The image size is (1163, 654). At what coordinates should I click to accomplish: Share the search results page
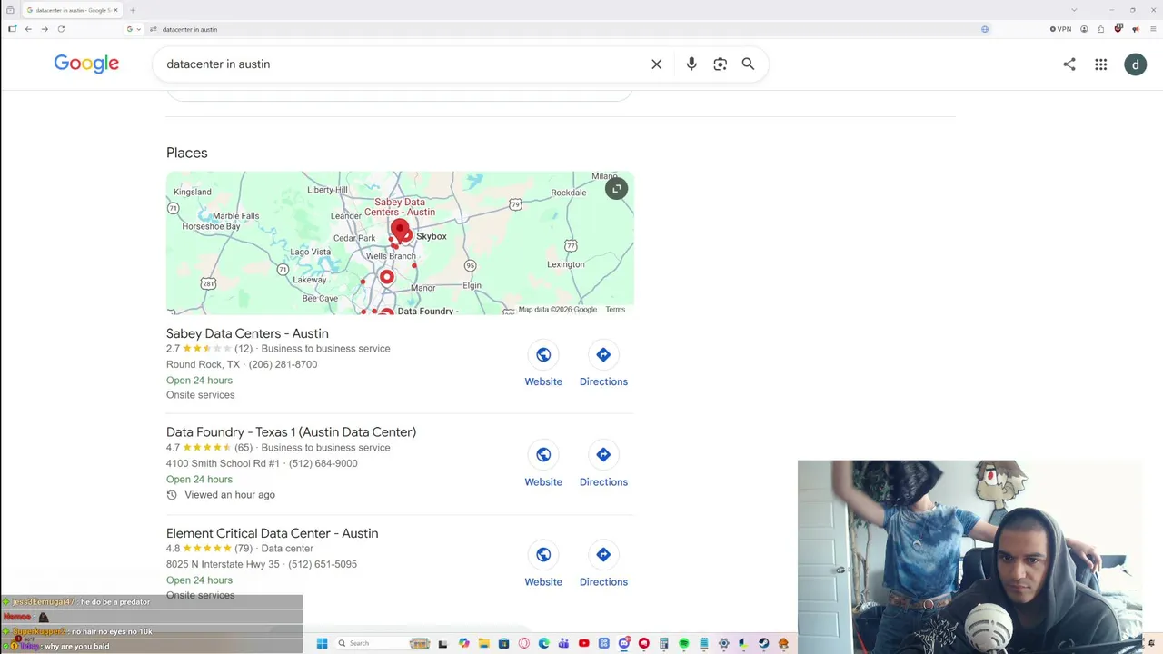coord(1069,64)
